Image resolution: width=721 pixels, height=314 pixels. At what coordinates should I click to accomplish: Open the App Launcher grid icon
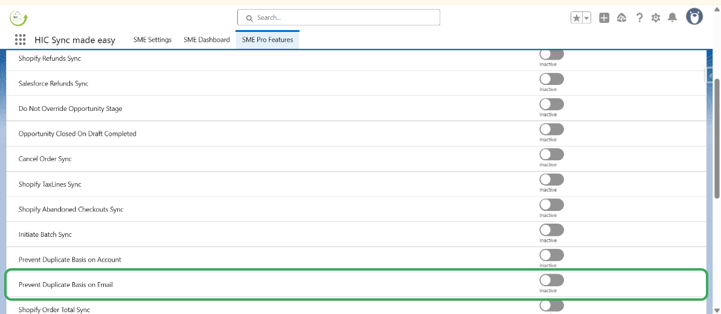coord(20,40)
